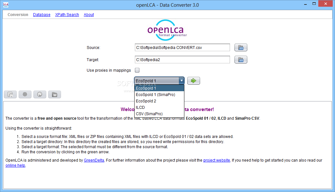
Task: Choose EcoSpold 2 format option
Action: pos(159,101)
